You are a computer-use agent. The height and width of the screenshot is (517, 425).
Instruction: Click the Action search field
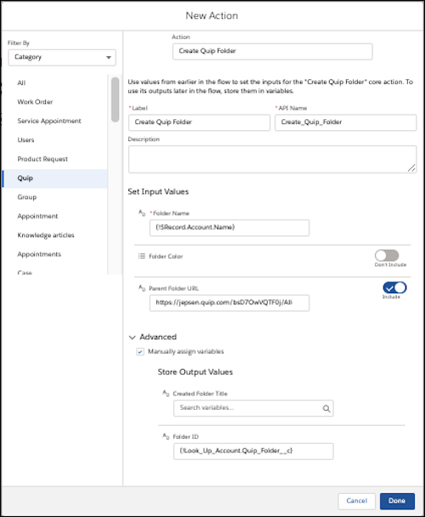272,51
